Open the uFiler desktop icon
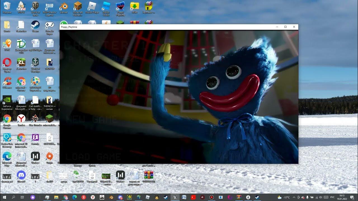Image resolution: width=358 pixels, height=201 pixels. 135,7
